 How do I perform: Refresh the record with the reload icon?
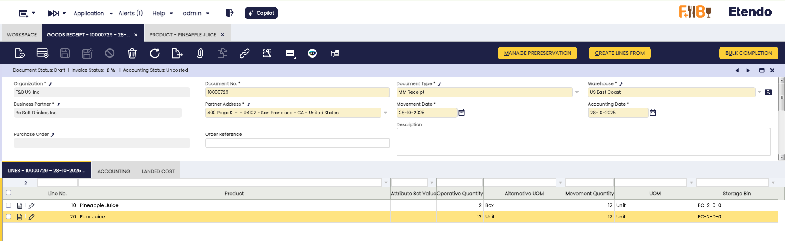(155, 53)
